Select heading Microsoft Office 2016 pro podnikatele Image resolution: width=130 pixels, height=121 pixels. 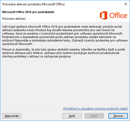28,12
